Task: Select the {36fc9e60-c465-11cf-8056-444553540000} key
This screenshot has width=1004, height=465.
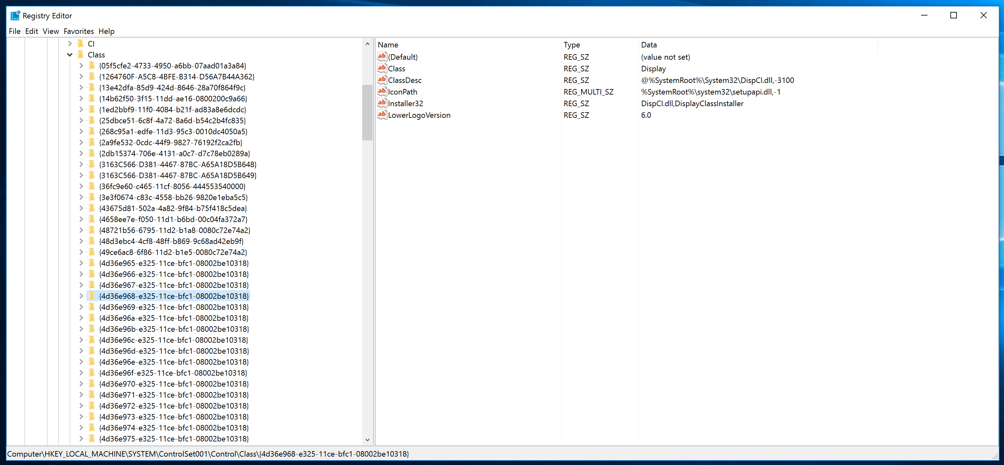Action: 172,186
